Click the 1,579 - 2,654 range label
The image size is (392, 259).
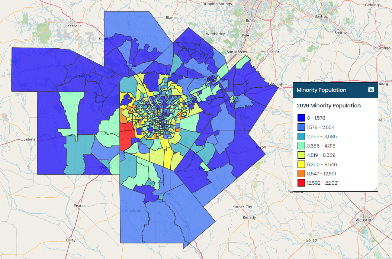(x=321, y=127)
